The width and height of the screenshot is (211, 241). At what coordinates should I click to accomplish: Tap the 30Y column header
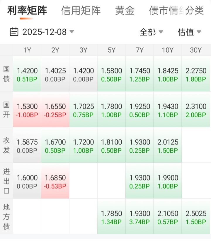point(196,50)
